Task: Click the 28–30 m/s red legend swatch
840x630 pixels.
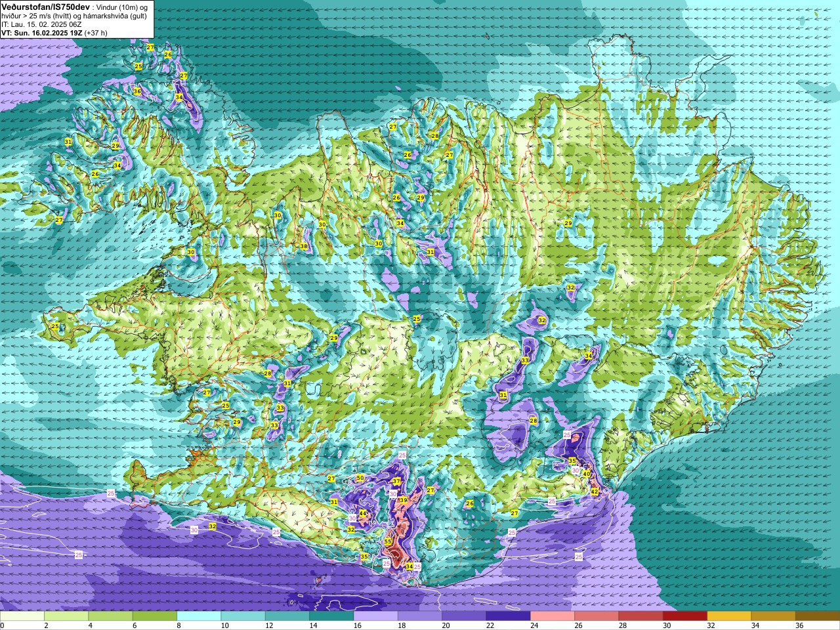Action: pos(640,616)
